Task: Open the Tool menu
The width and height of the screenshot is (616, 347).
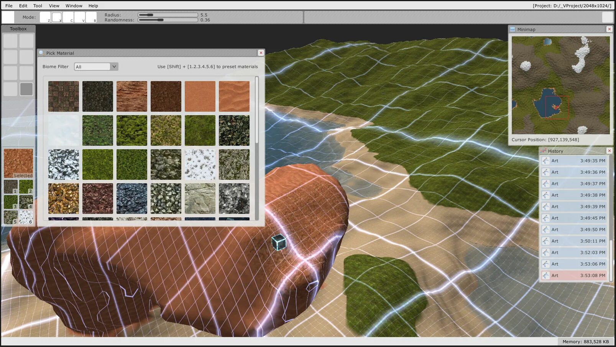Action: coord(37,5)
